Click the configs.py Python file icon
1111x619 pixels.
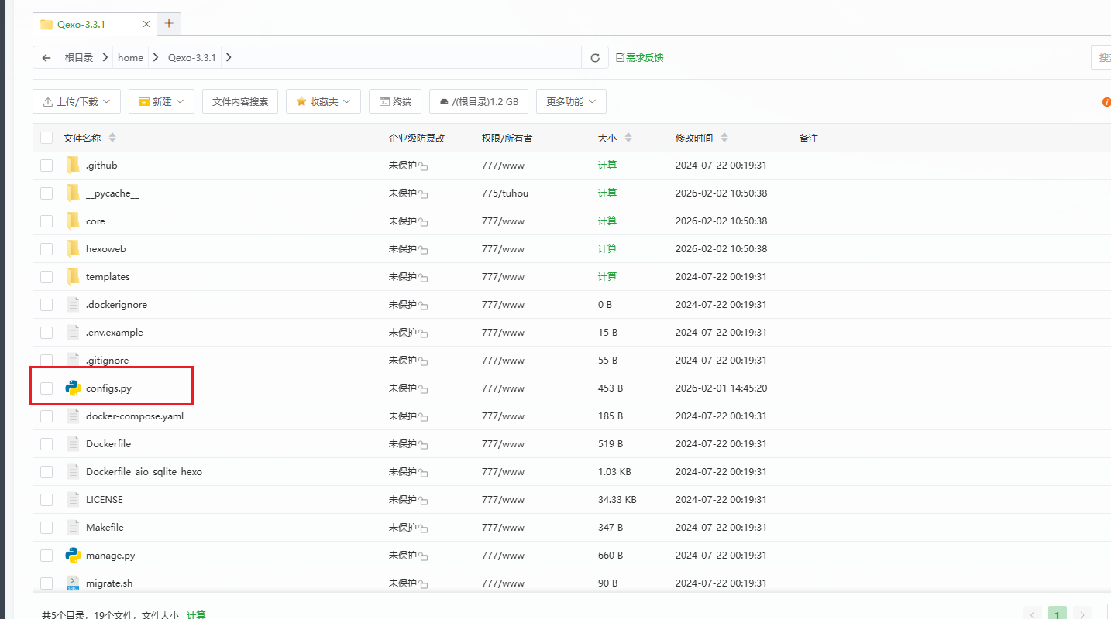(74, 388)
